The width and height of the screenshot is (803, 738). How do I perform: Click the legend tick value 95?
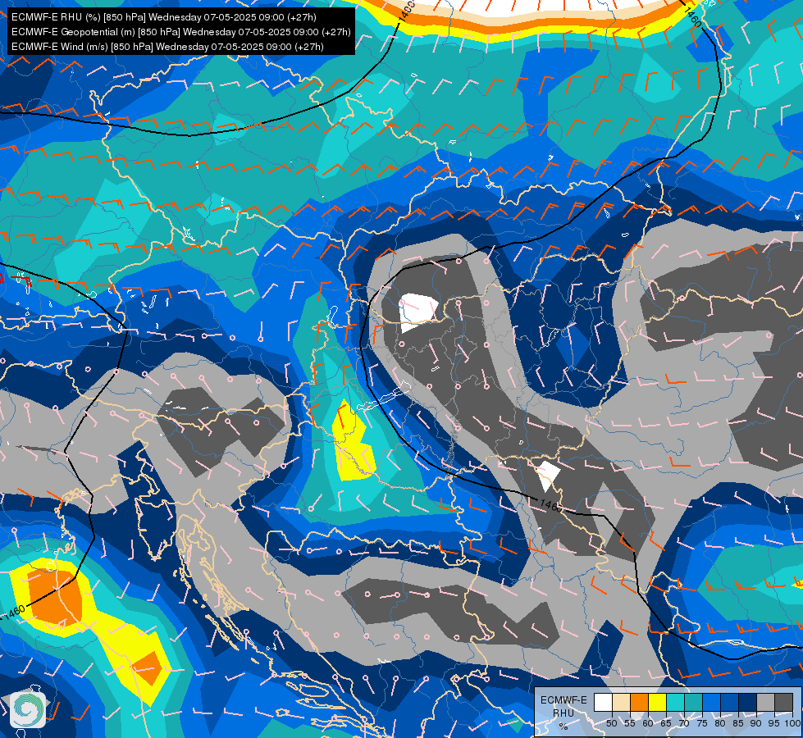tap(774, 723)
